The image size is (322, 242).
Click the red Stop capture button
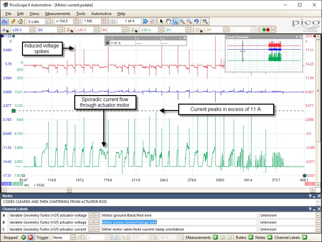click(31, 237)
